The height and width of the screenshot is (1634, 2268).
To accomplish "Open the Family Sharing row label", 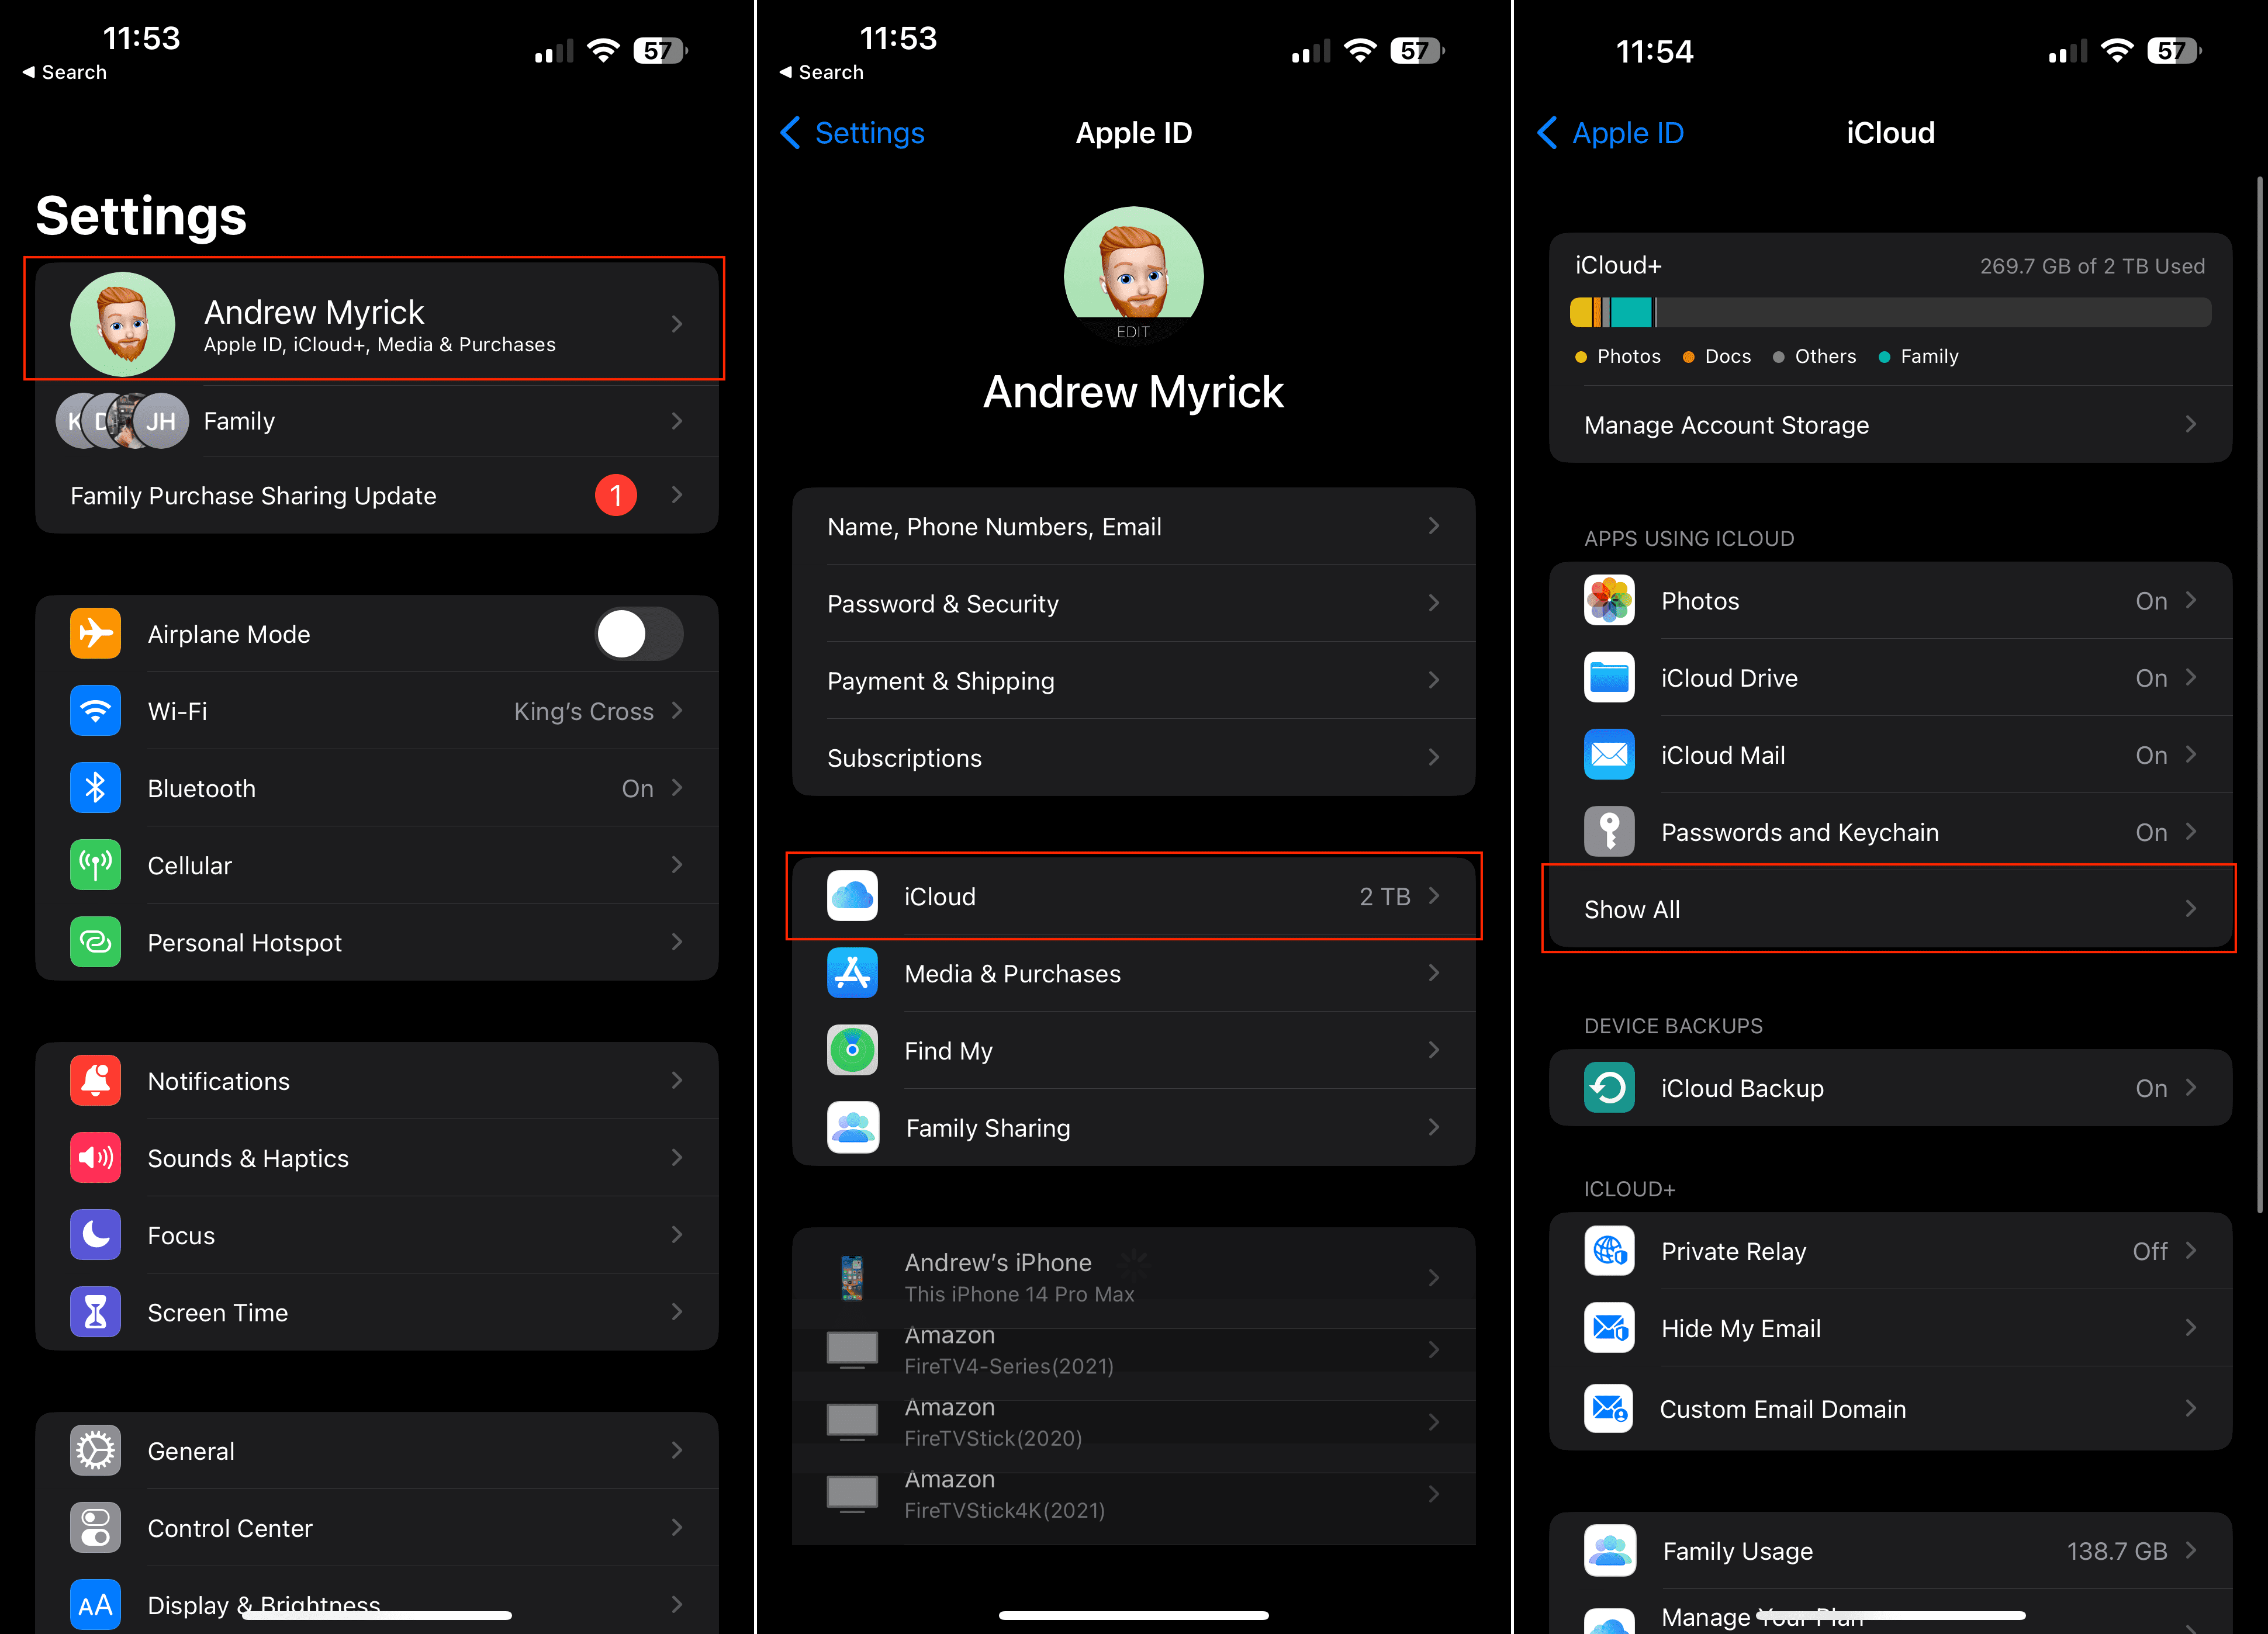I will click(988, 1128).
